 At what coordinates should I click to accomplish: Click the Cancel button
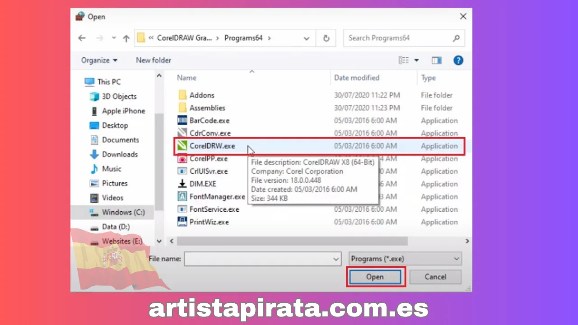[435, 277]
